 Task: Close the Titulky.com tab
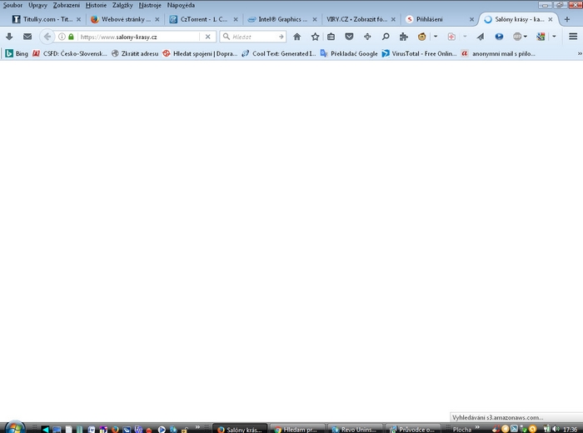click(x=78, y=19)
